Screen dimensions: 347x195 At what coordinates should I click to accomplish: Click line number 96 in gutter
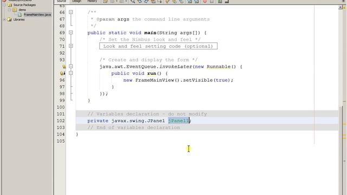[x=62, y=80]
